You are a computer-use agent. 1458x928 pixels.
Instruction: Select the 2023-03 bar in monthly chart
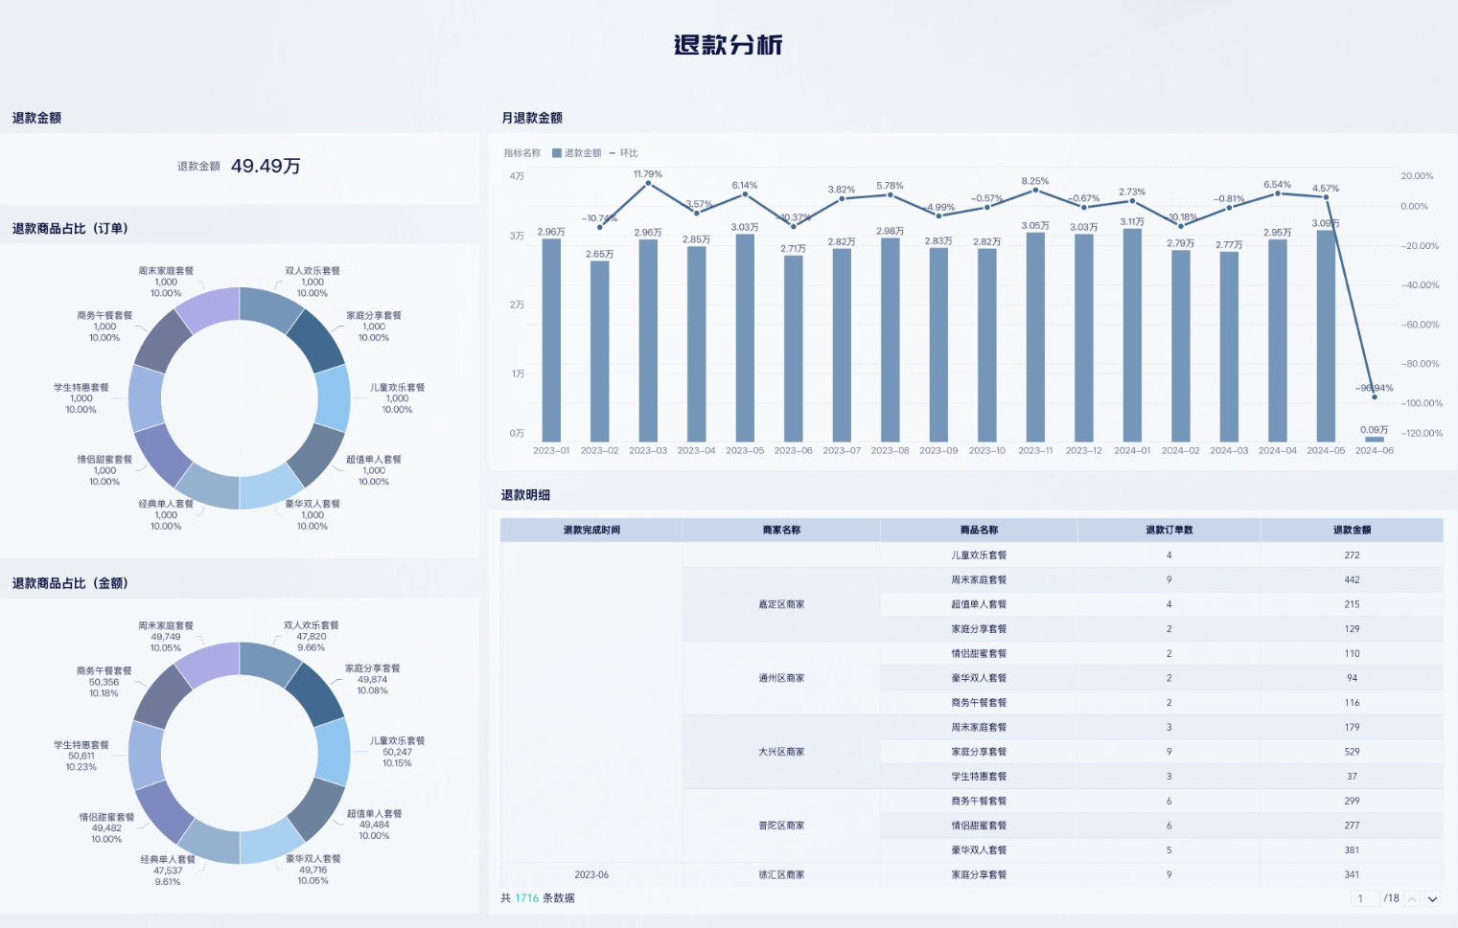[648, 340]
